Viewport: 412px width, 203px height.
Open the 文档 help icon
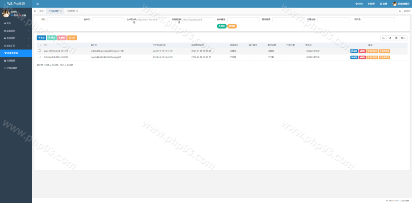(x=359, y=4)
